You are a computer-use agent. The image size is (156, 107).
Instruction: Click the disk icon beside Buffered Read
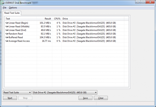tap(7, 37)
